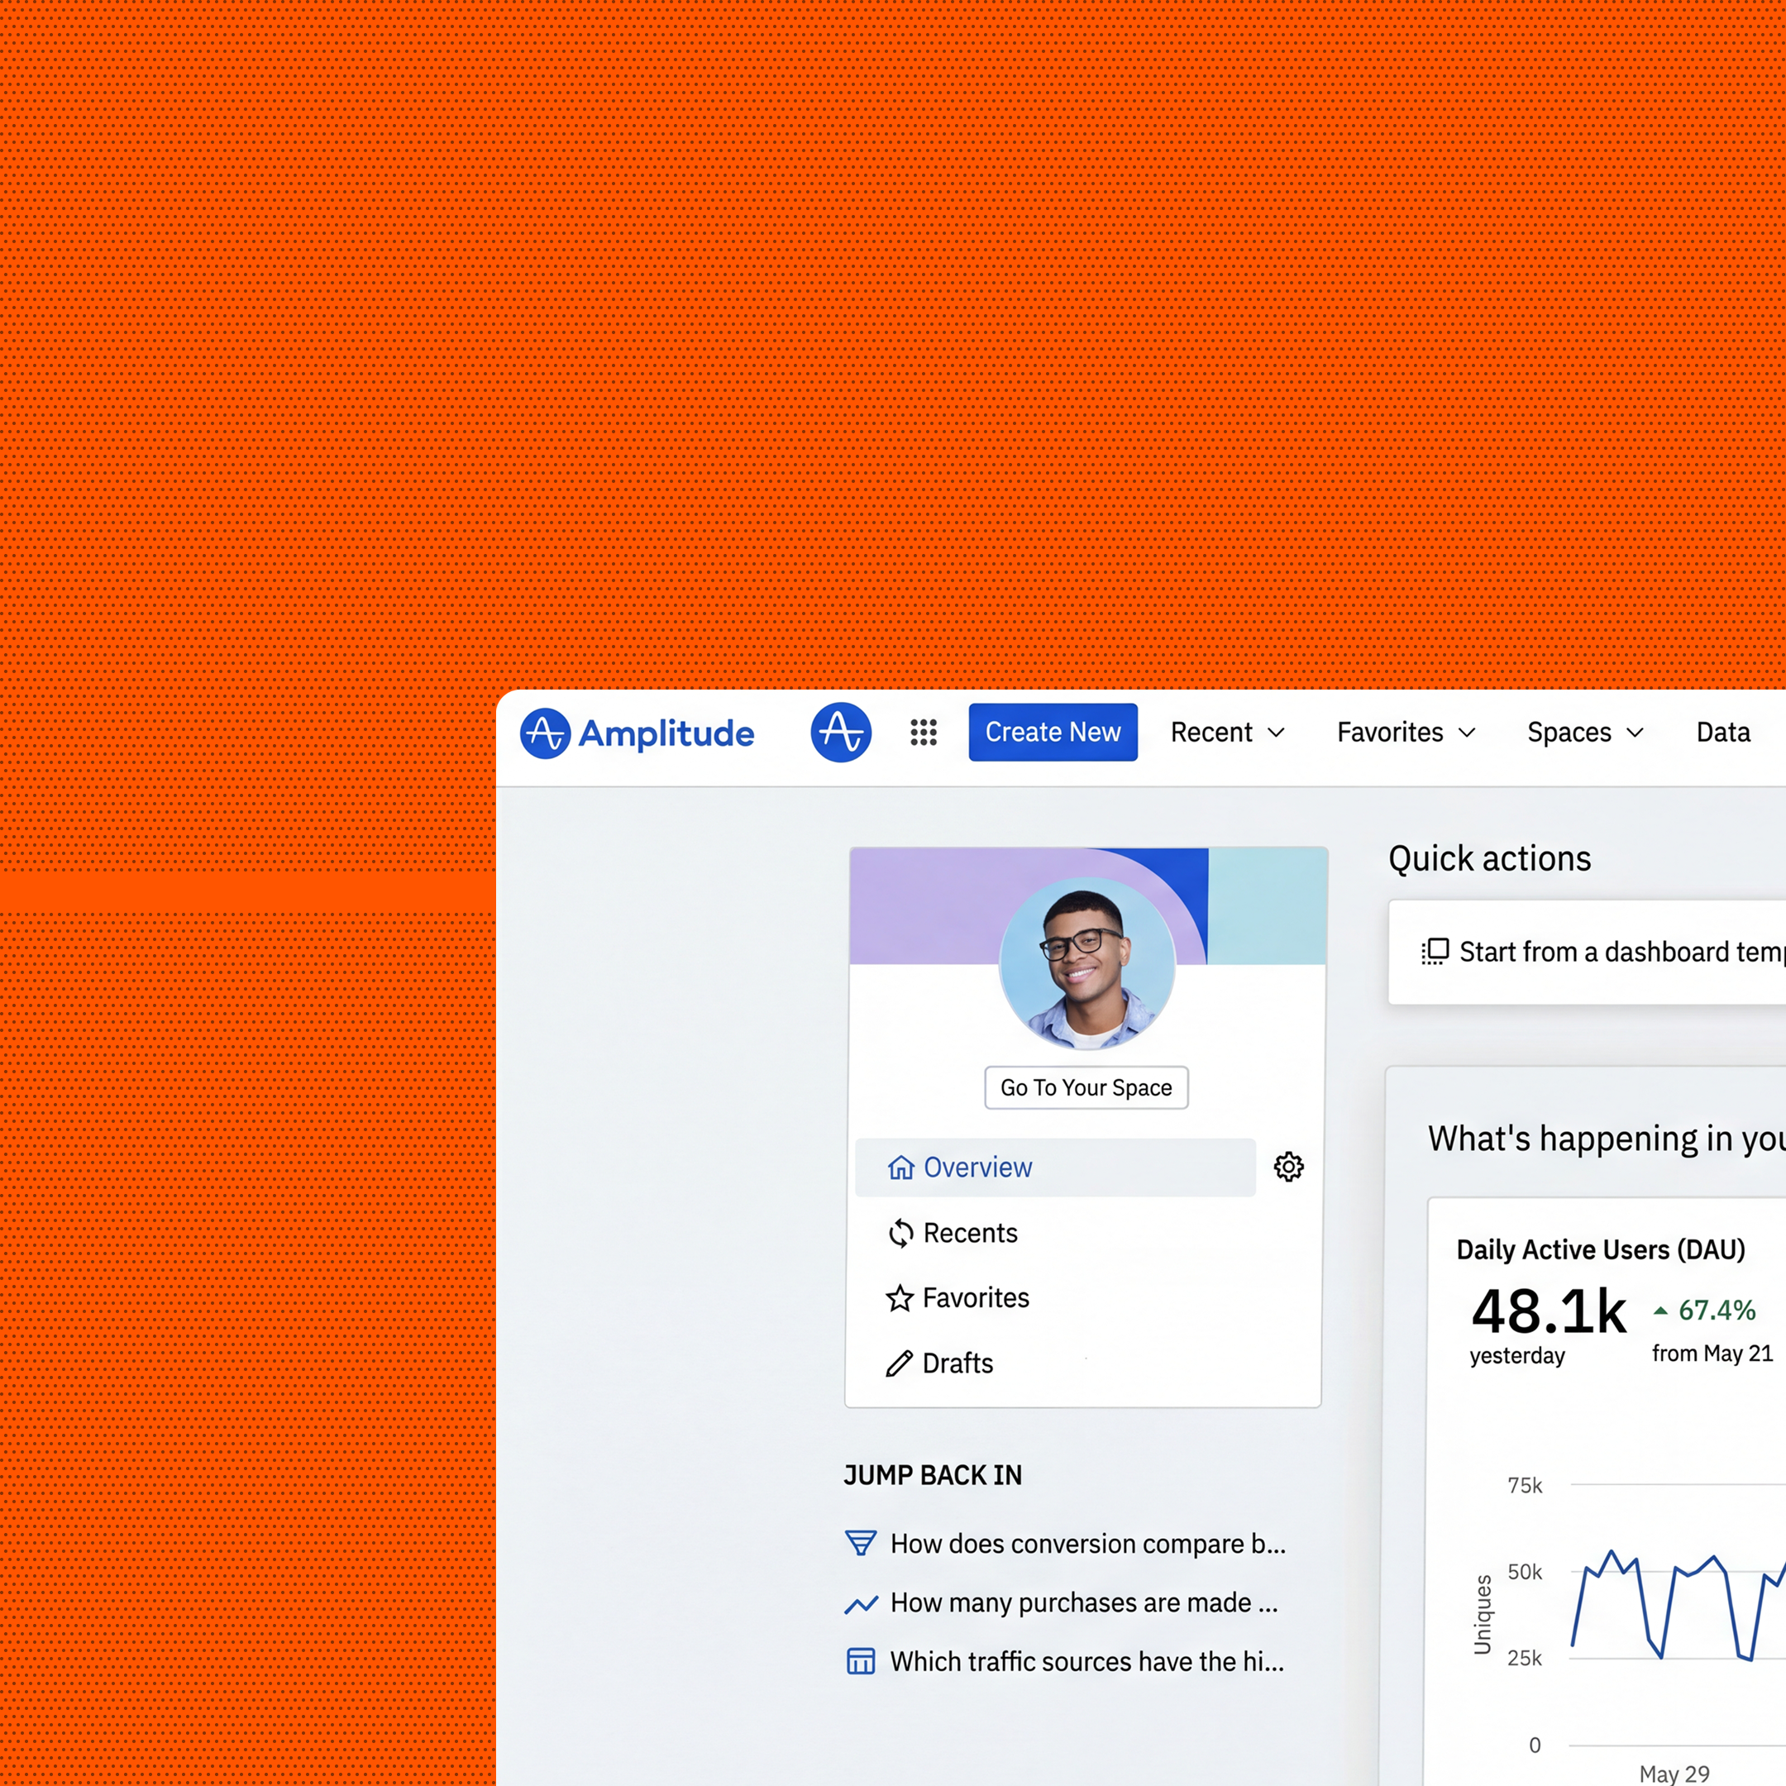This screenshot has width=1786, height=1786.
Task: Open the apps grid launcher icon
Action: click(x=924, y=732)
